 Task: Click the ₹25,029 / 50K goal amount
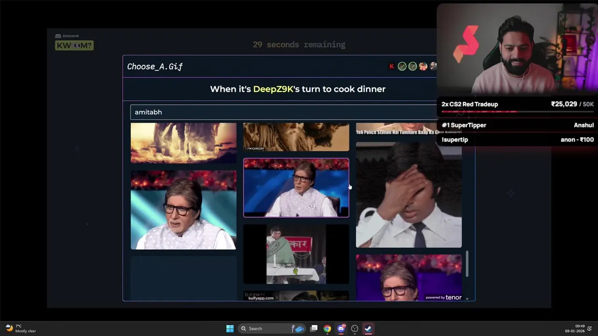(x=572, y=104)
